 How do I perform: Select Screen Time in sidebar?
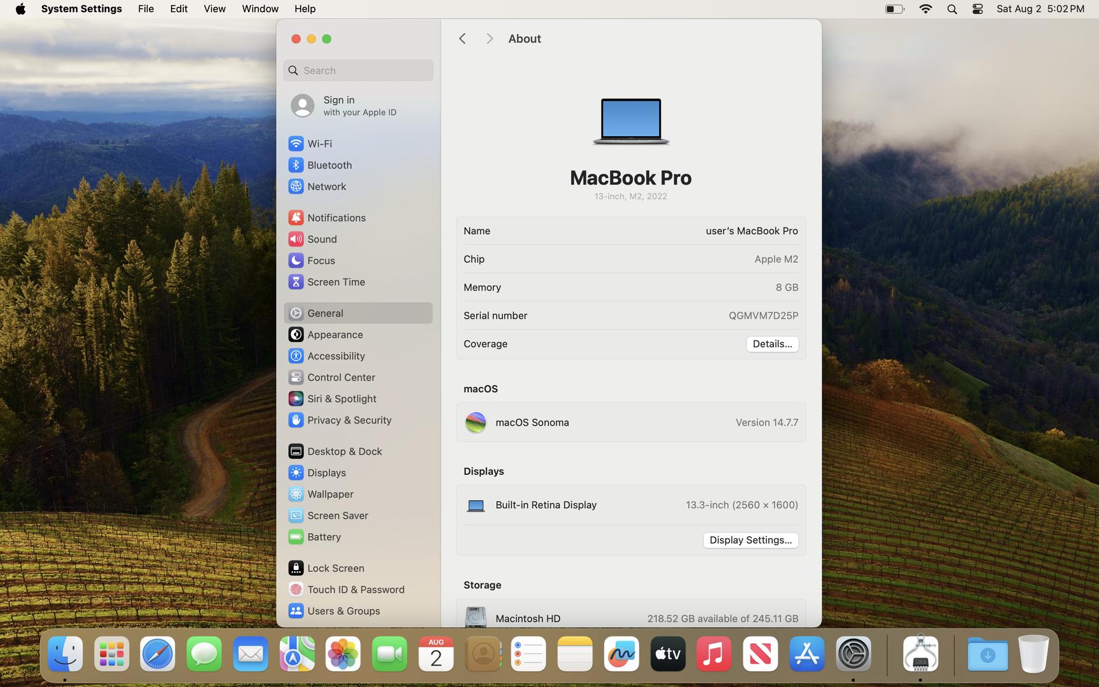tap(358, 282)
